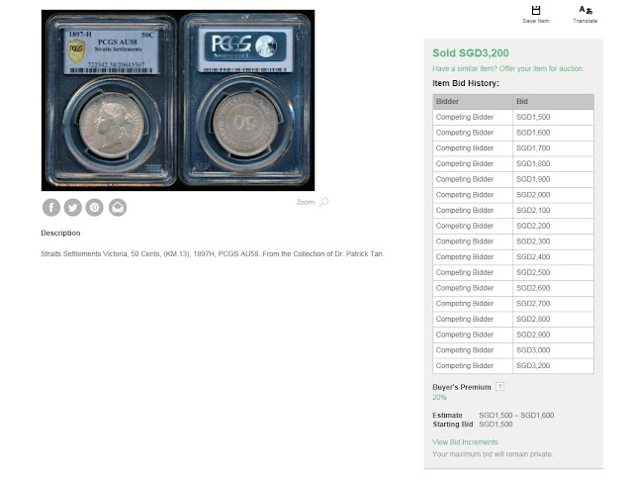This screenshot has width=633, height=480.
Task: Click the Translate label text
Action: click(585, 21)
